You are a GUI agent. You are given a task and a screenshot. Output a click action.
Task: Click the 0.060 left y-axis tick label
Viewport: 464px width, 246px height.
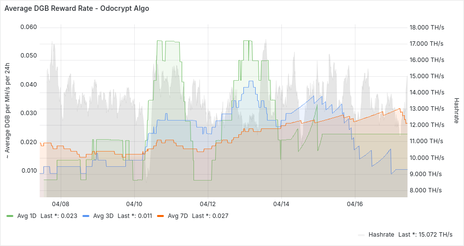click(x=28, y=27)
